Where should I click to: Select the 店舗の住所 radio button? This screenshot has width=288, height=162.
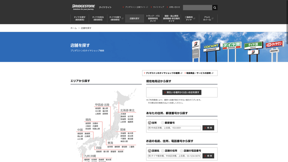[x=163, y=151]
